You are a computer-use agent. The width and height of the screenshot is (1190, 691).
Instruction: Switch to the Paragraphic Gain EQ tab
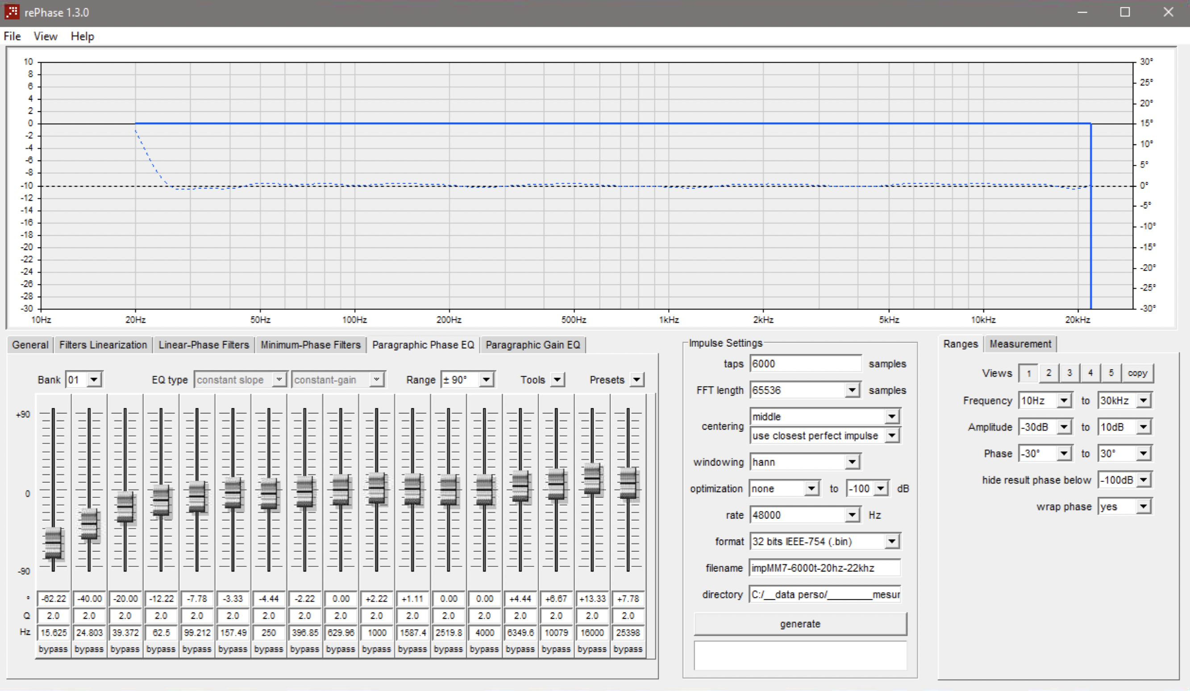(533, 344)
